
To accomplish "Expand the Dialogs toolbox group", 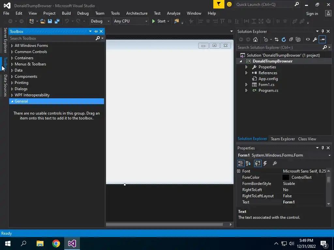I will pyautogui.click(x=12, y=89).
